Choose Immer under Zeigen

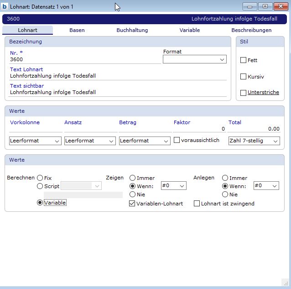[133, 178]
